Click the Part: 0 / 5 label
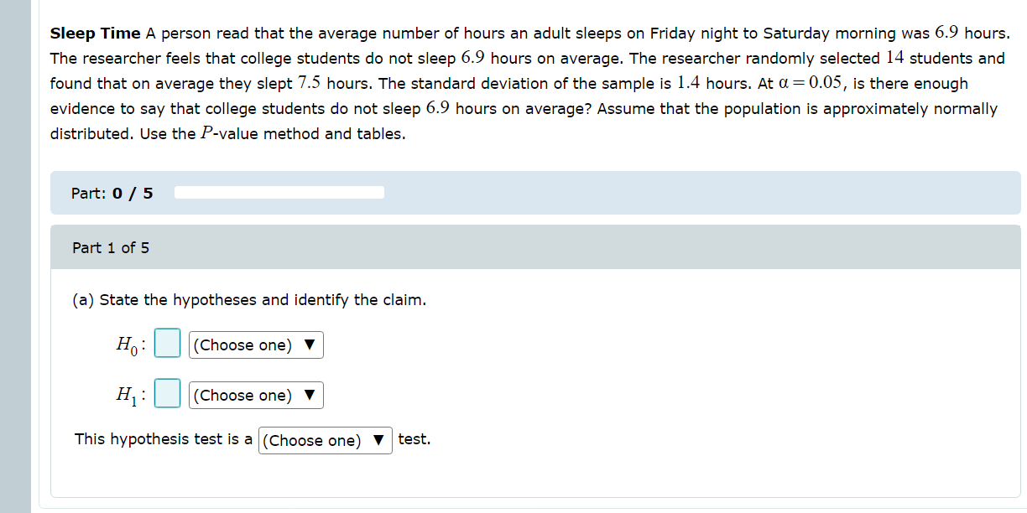 112,192
